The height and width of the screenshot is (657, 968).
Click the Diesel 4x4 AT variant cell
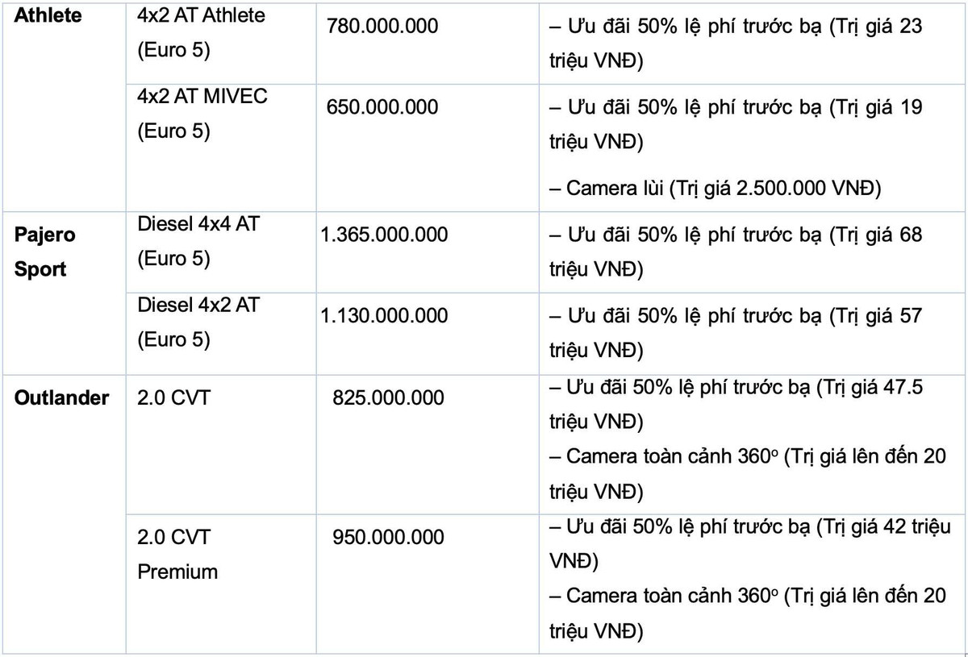pyautogui.click(x=198, y=241)
